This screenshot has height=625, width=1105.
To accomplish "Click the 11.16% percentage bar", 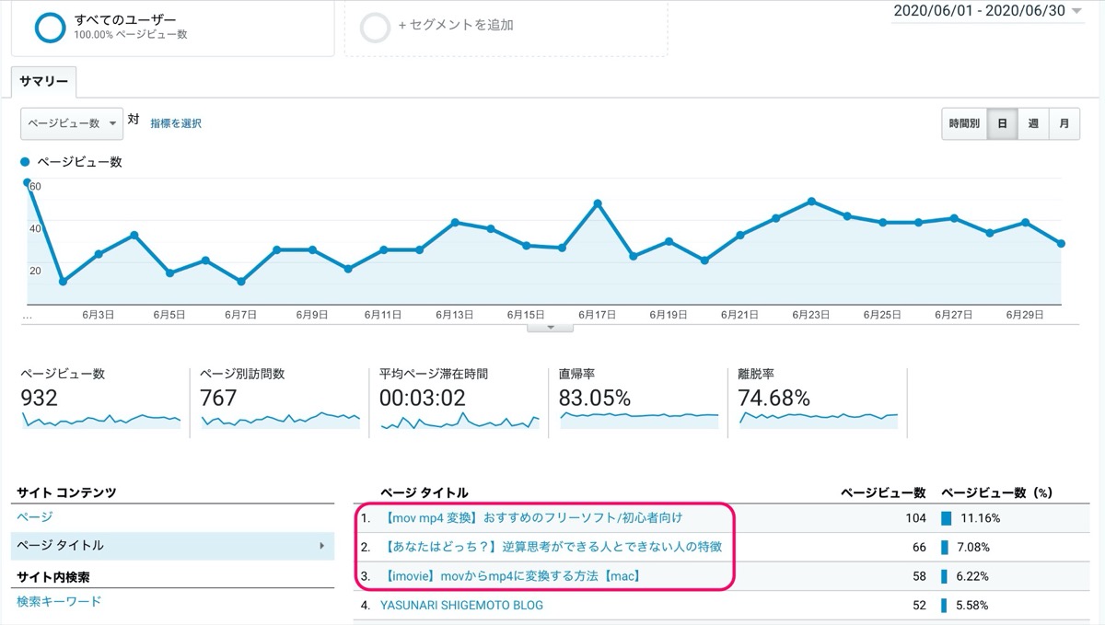I will coord(946,518).
